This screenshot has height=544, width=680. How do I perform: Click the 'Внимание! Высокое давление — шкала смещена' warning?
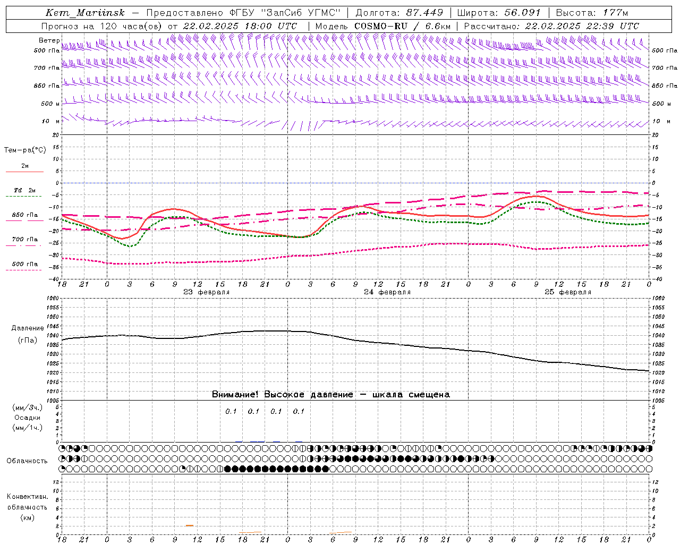coord(330,394)
